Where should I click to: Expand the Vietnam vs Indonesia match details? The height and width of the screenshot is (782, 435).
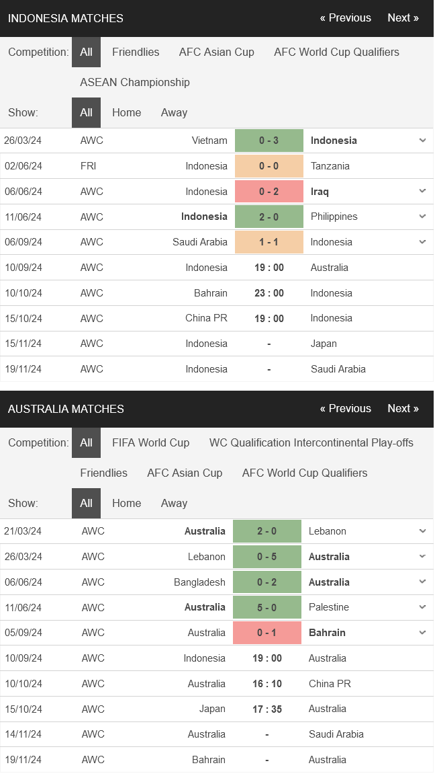(422, 141)
